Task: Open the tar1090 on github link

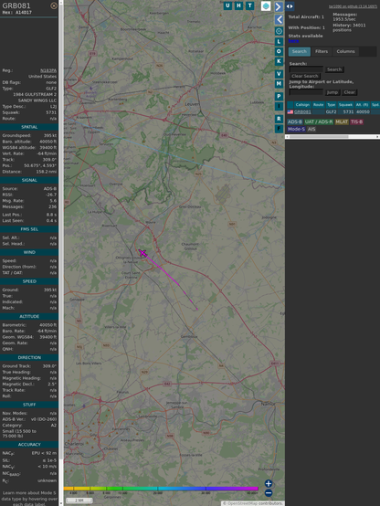Action: [353, 6]
